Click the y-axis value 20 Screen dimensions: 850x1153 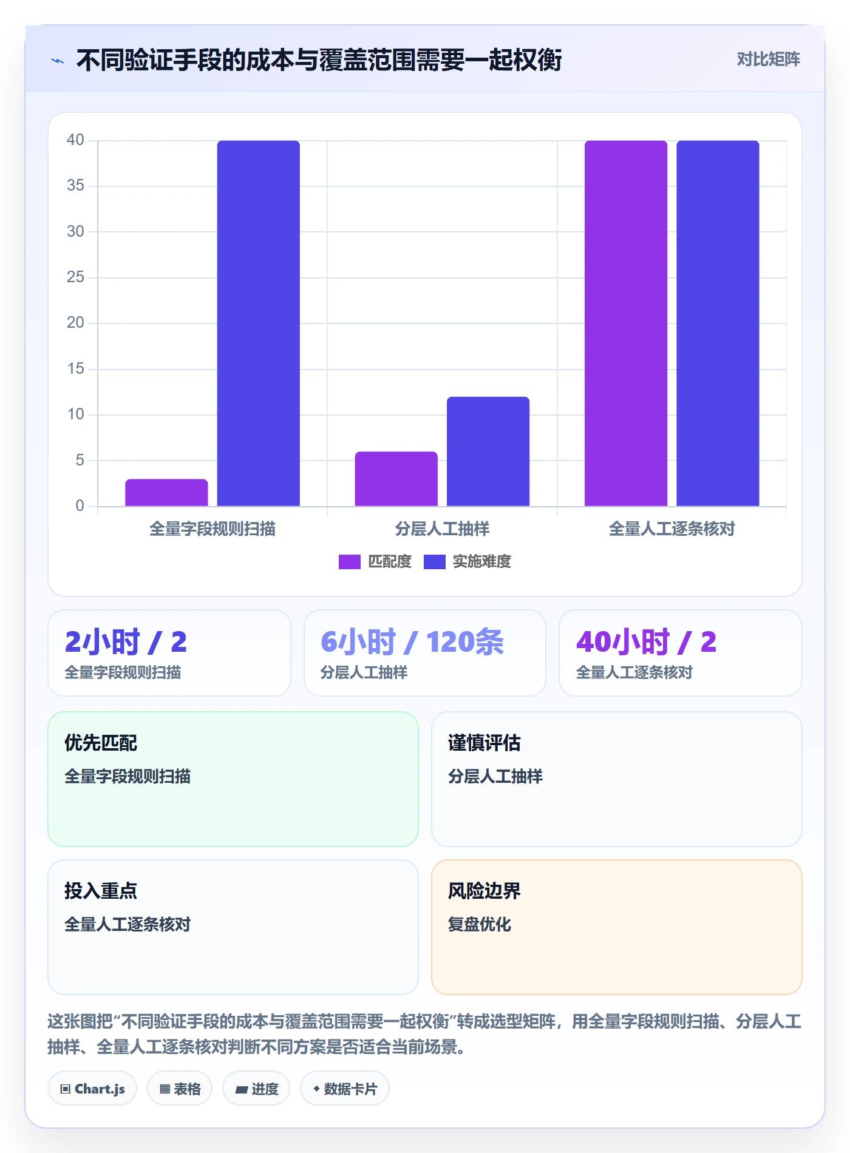click(x=75, y=323)
